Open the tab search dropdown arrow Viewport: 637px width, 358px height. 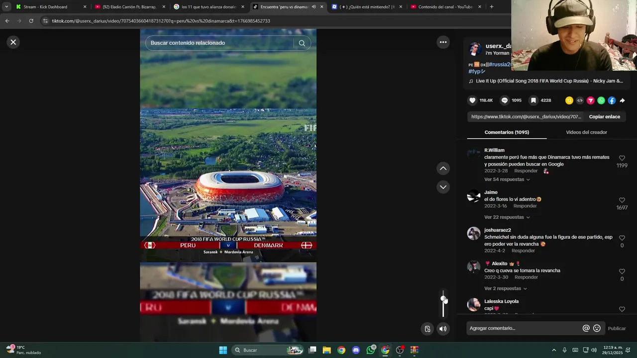coord(6,7)
